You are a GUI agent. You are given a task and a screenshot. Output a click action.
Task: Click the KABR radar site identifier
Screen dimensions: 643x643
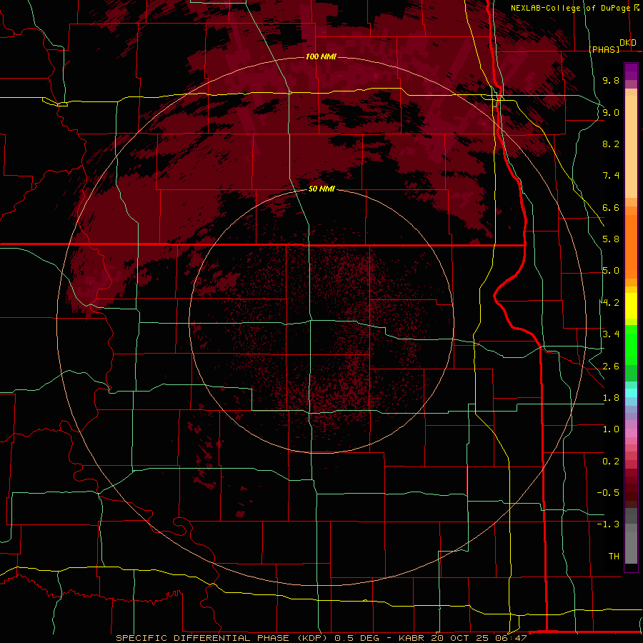[x=412, y=638]
